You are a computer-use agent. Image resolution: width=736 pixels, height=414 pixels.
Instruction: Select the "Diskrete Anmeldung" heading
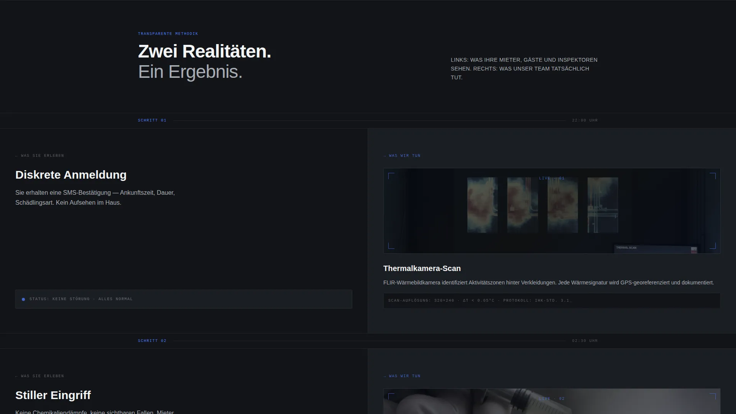[71, 175]
